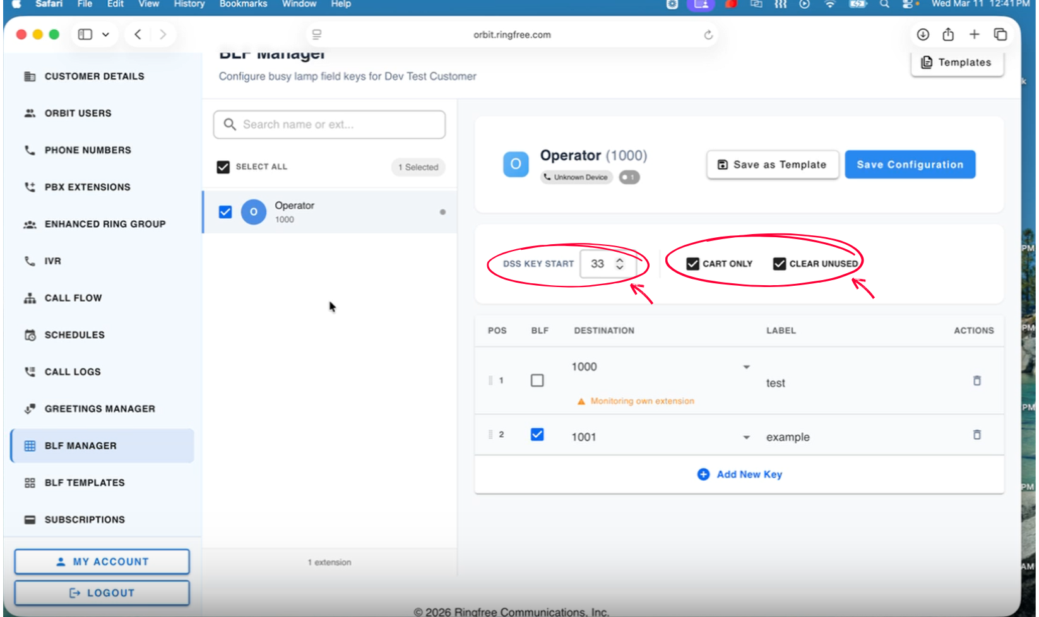This screenshot has width=1039, height=617.
Task: Uncheck the Cart Only checkbox
Action: pos(692,264)
